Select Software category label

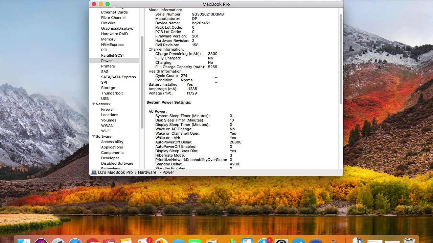tap(104, 136)
